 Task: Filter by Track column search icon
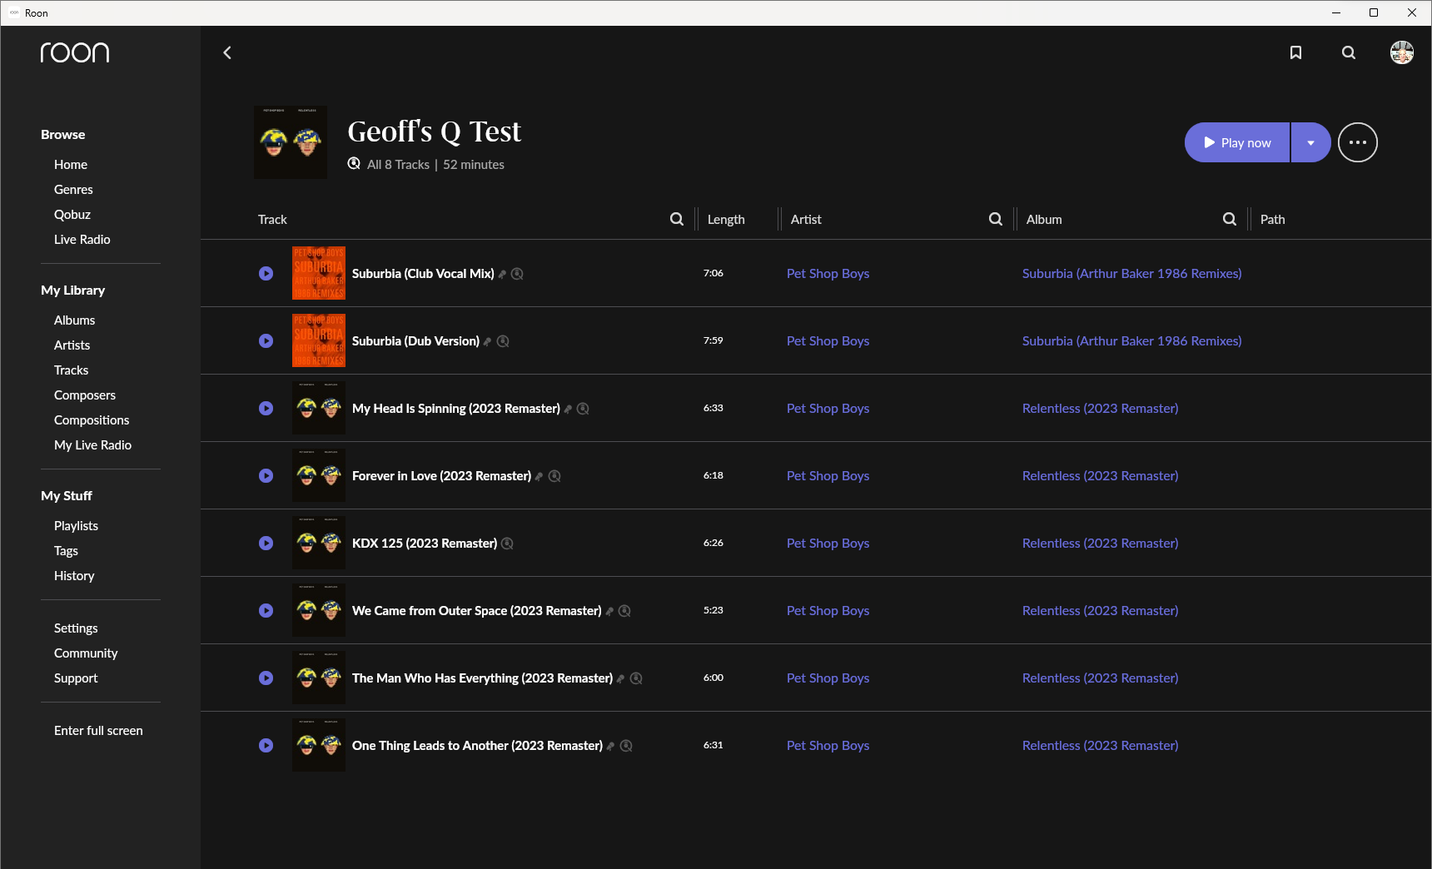pos(677,219)
